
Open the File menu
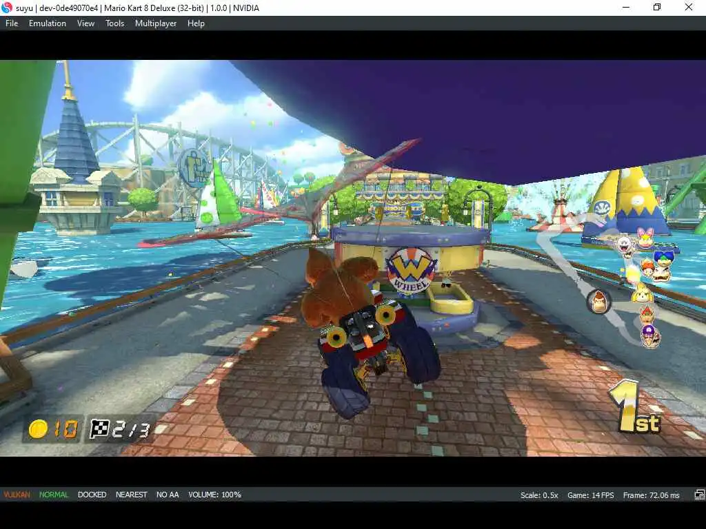coord(12,23)
